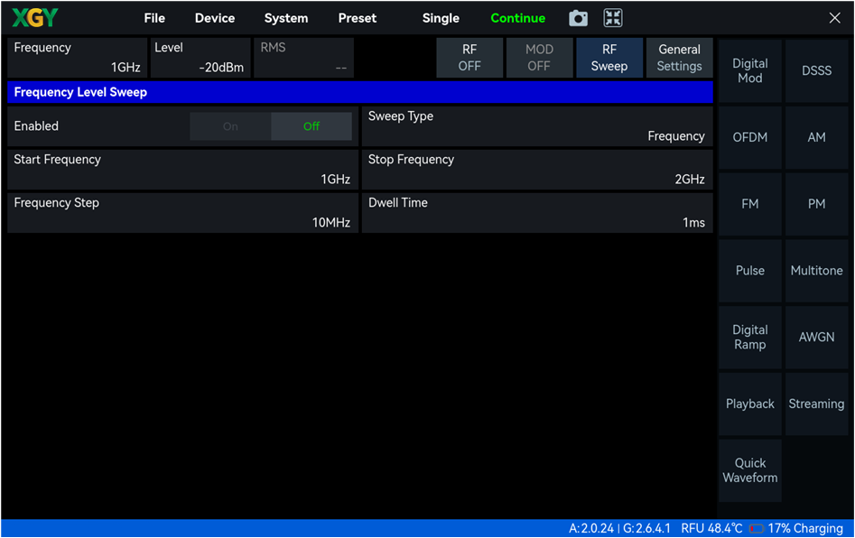Screen dimensions: 855x538
Task: Open Digital Mod panel
Action: click(749, 71)
